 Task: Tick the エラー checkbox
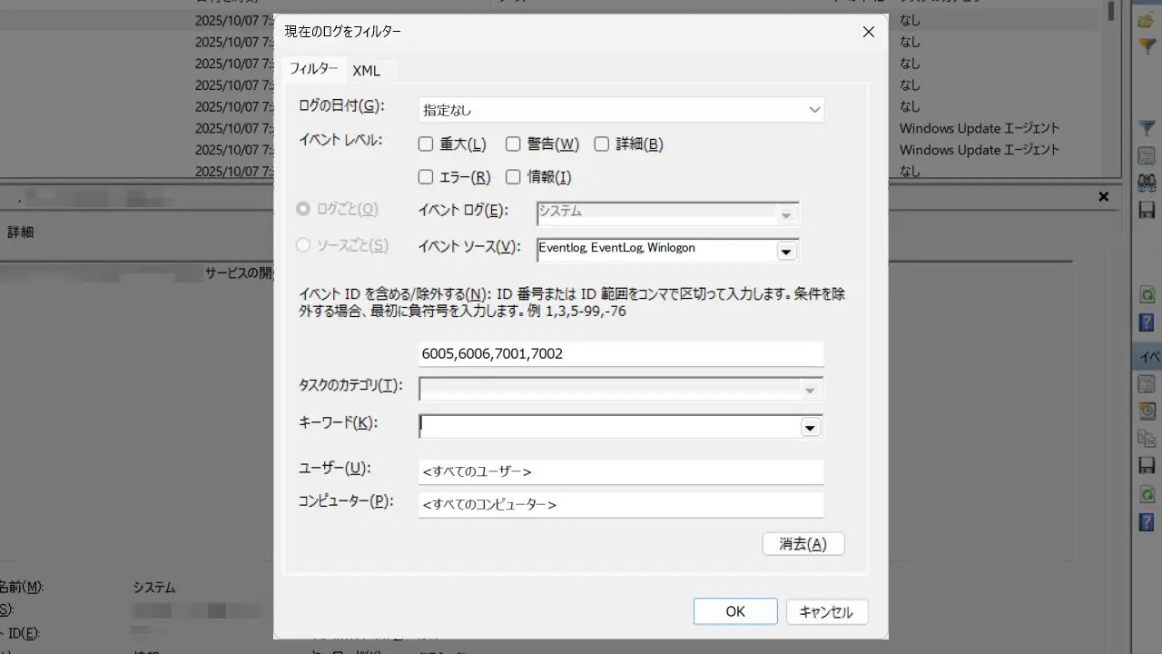[426, 177]
